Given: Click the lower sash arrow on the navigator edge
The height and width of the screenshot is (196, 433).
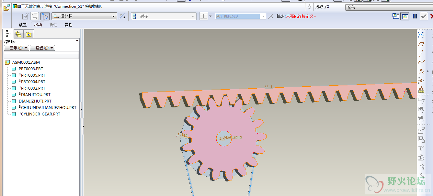Looking at the screenshot, I should pyautogui.click(x=83, y=126).
